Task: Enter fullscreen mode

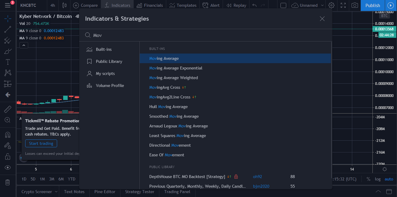Action: 343,5
